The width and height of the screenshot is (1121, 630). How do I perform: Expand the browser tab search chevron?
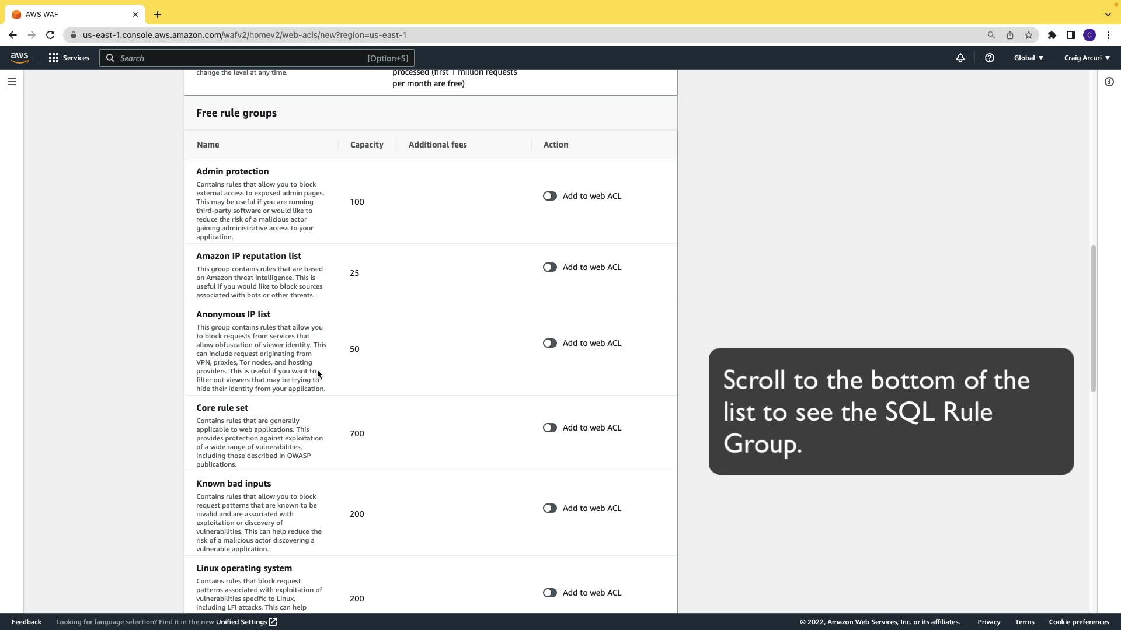point(1108,15)
